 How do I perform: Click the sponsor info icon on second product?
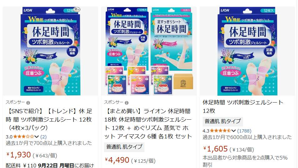pos(127,103)
